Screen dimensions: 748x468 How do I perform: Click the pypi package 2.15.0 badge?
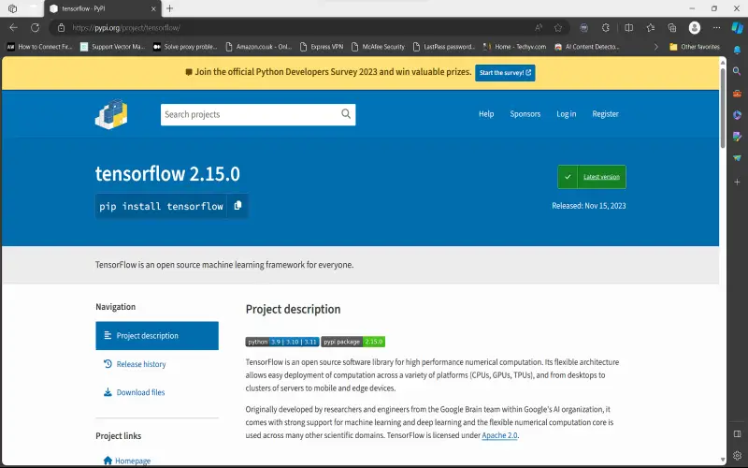tap(353, 342)
